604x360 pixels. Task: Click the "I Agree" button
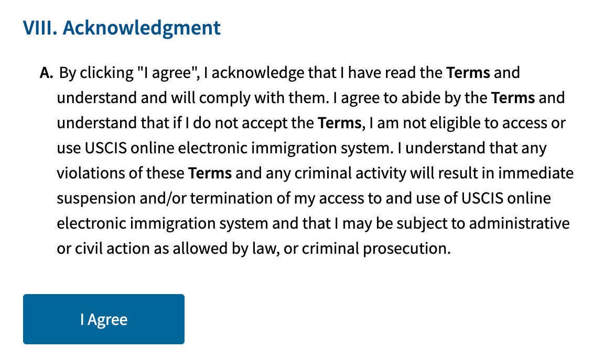tap(104, 319)
